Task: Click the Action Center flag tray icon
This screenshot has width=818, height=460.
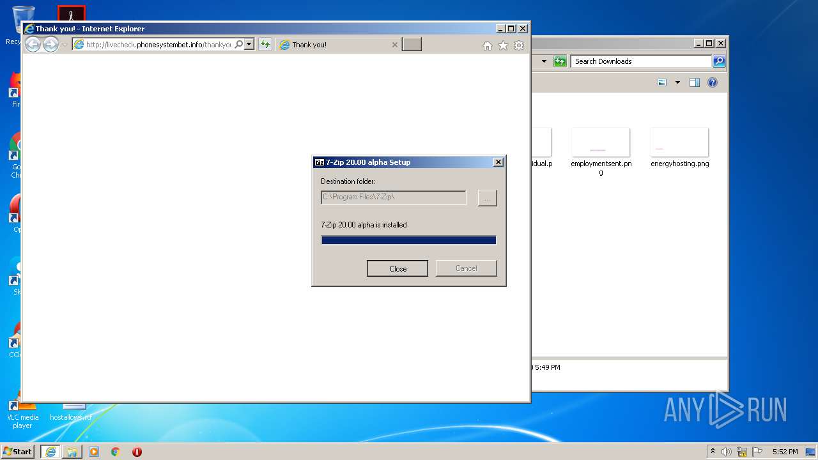Action: (757, 452)
